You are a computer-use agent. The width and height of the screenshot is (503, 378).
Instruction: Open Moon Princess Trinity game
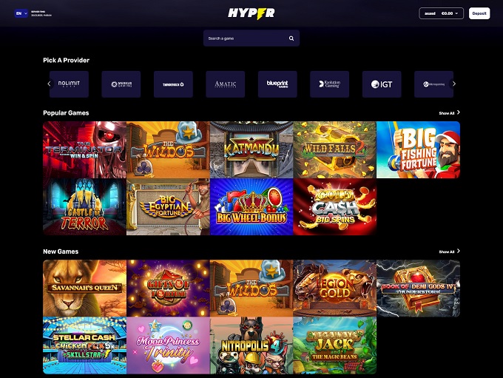(x=168, y=345)
